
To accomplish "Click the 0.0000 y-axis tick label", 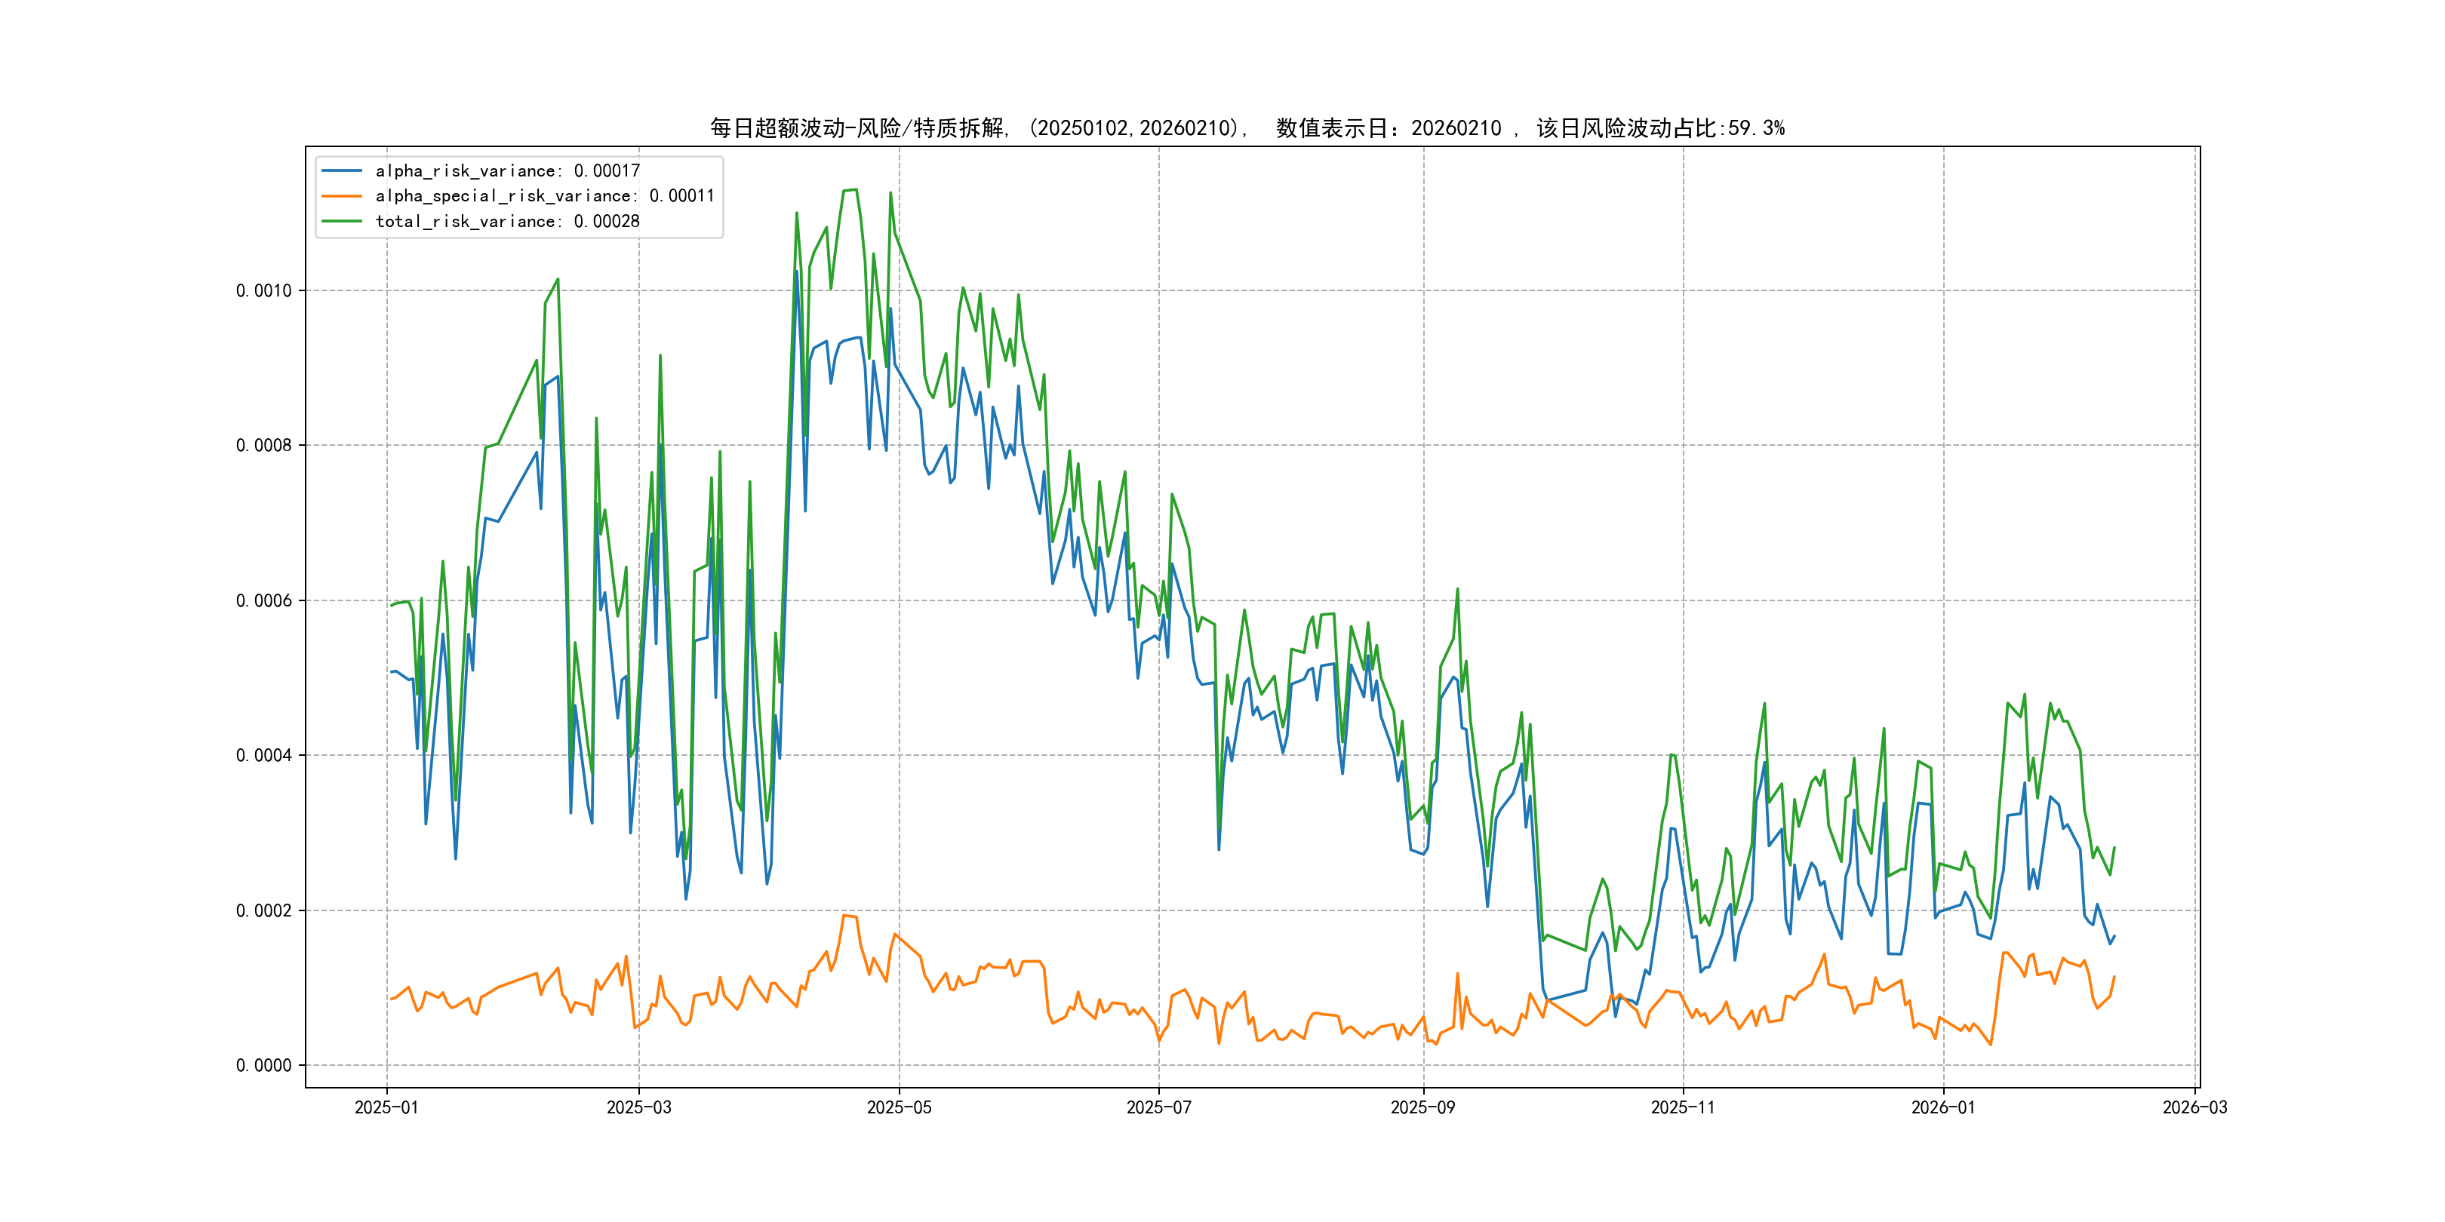I will pos(264,1065).
